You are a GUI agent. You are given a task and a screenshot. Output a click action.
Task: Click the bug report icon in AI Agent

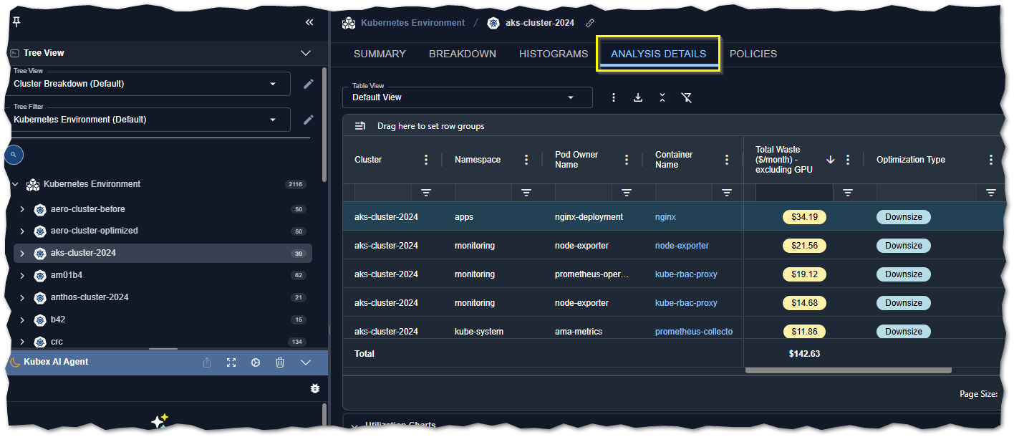314,388
